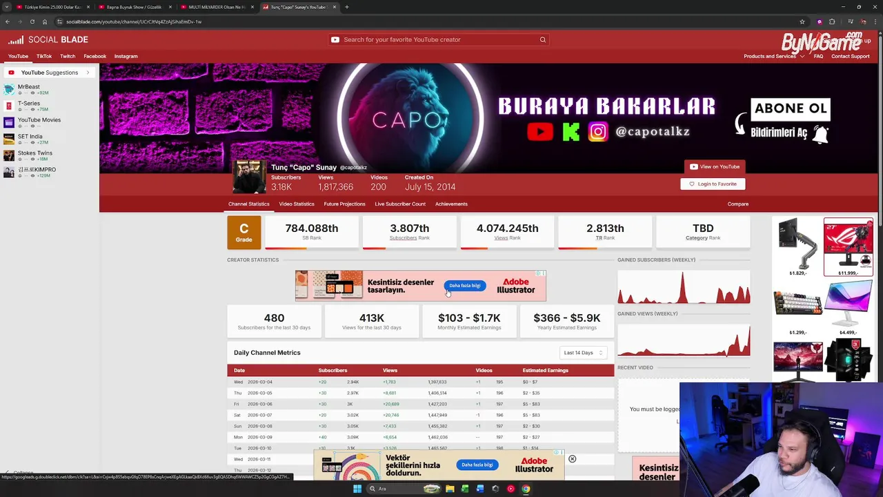Click the search magnifier in the creator search
This screenshot has width=883, height=497.
point(543,39)
